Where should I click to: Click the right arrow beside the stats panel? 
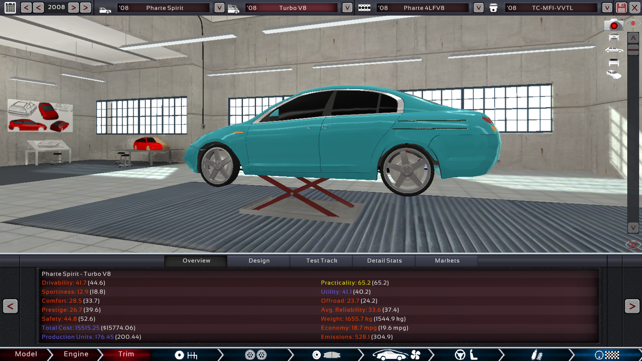pyautogui.click(x=632, y=306)
